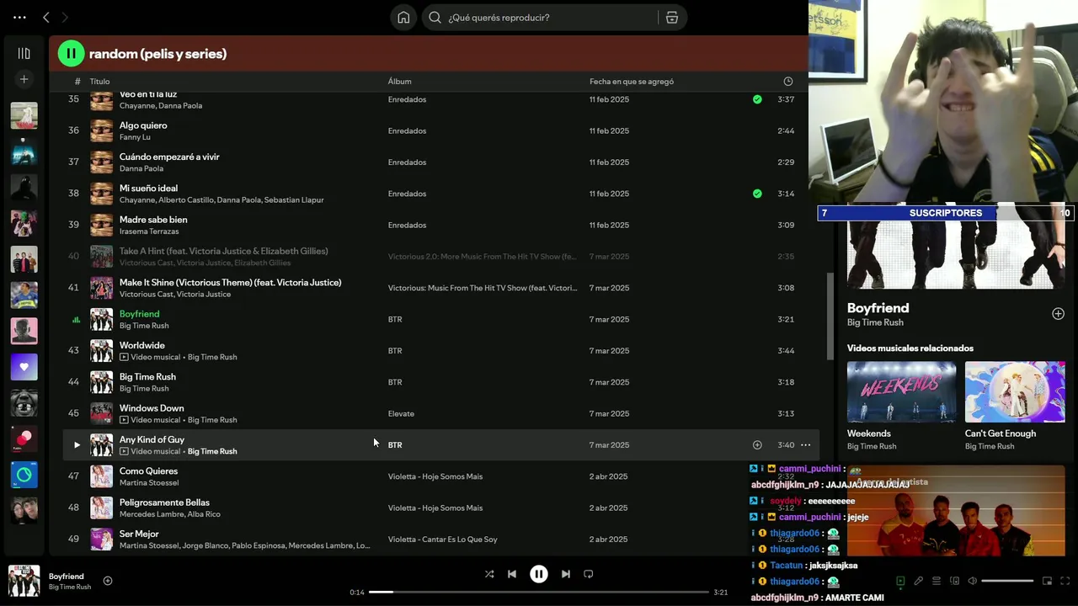Open more options for Any Kind of Guy
The image size is (1078, 606).
click(x=805, y=445)
